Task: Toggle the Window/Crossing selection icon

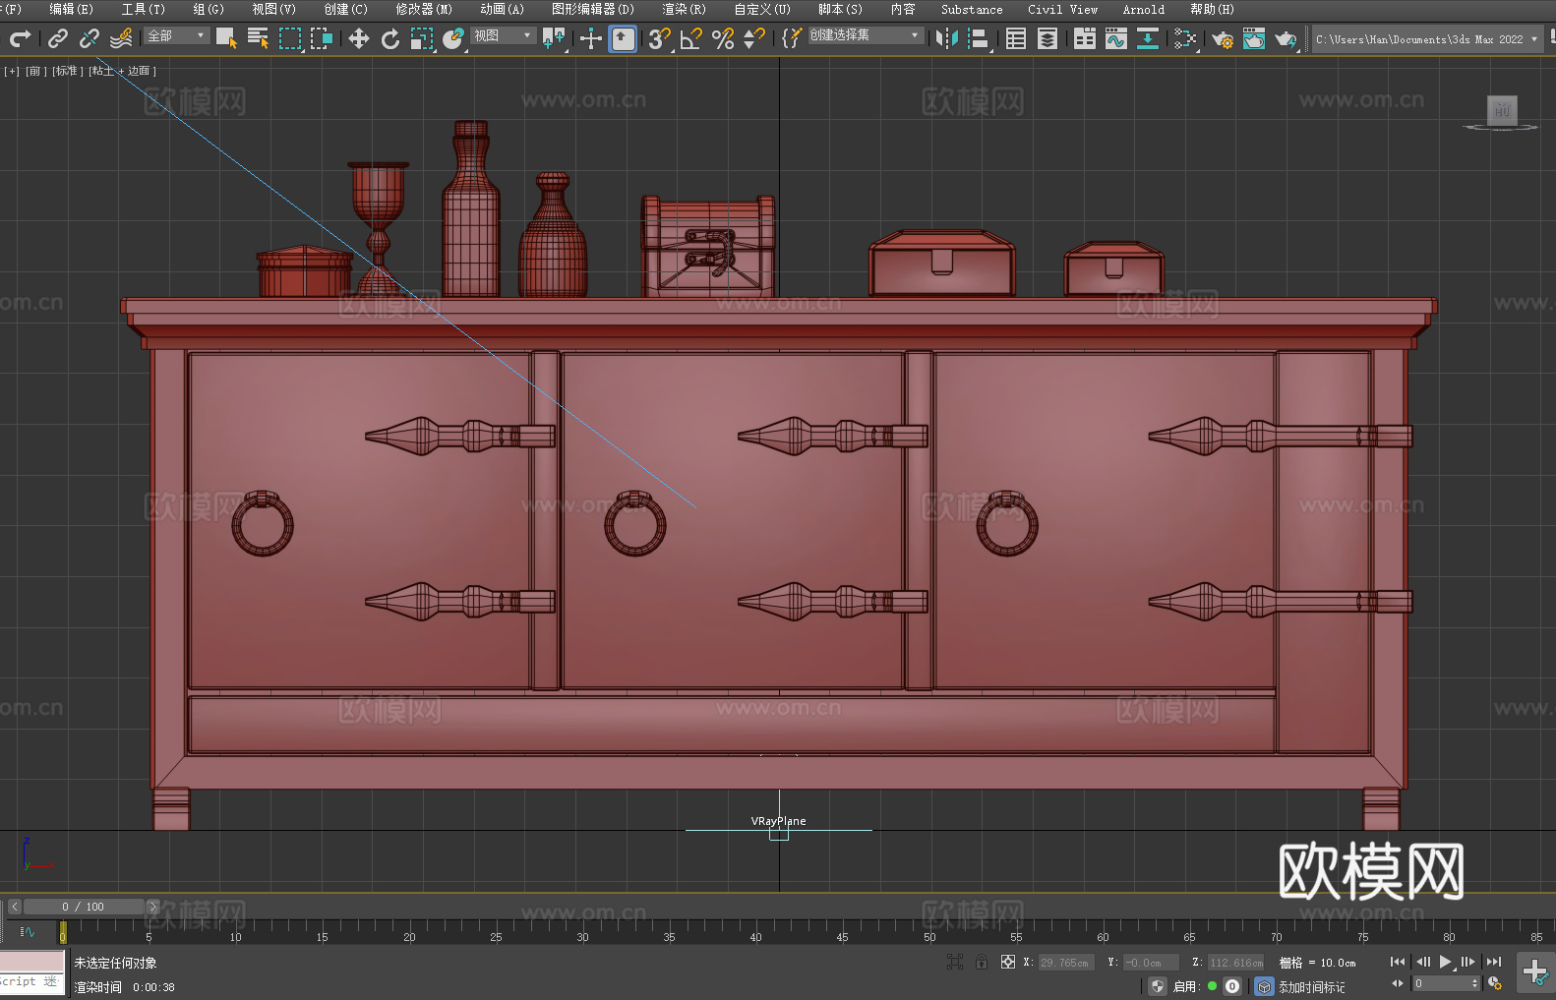Action: coord(322,38)
